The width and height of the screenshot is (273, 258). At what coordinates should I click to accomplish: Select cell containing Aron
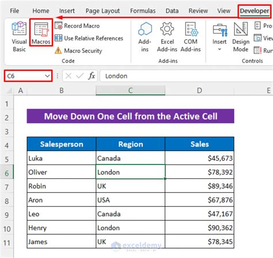[62, 200]
